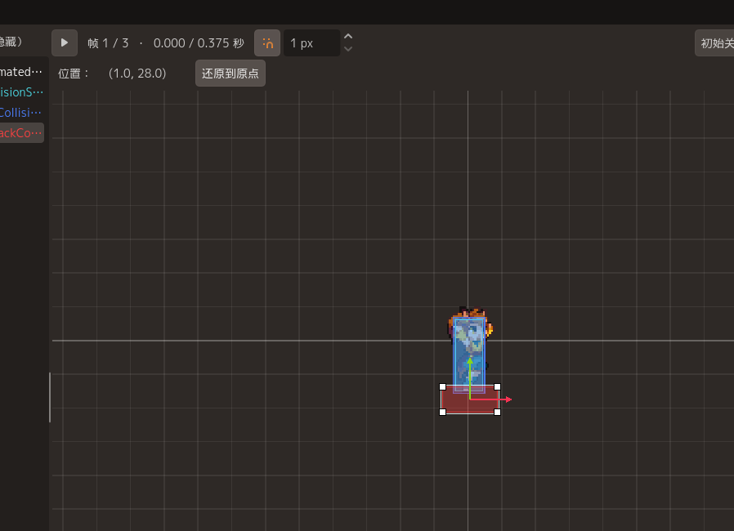Play the animation preview
This screenshot has width=734, height=531.
65,43
